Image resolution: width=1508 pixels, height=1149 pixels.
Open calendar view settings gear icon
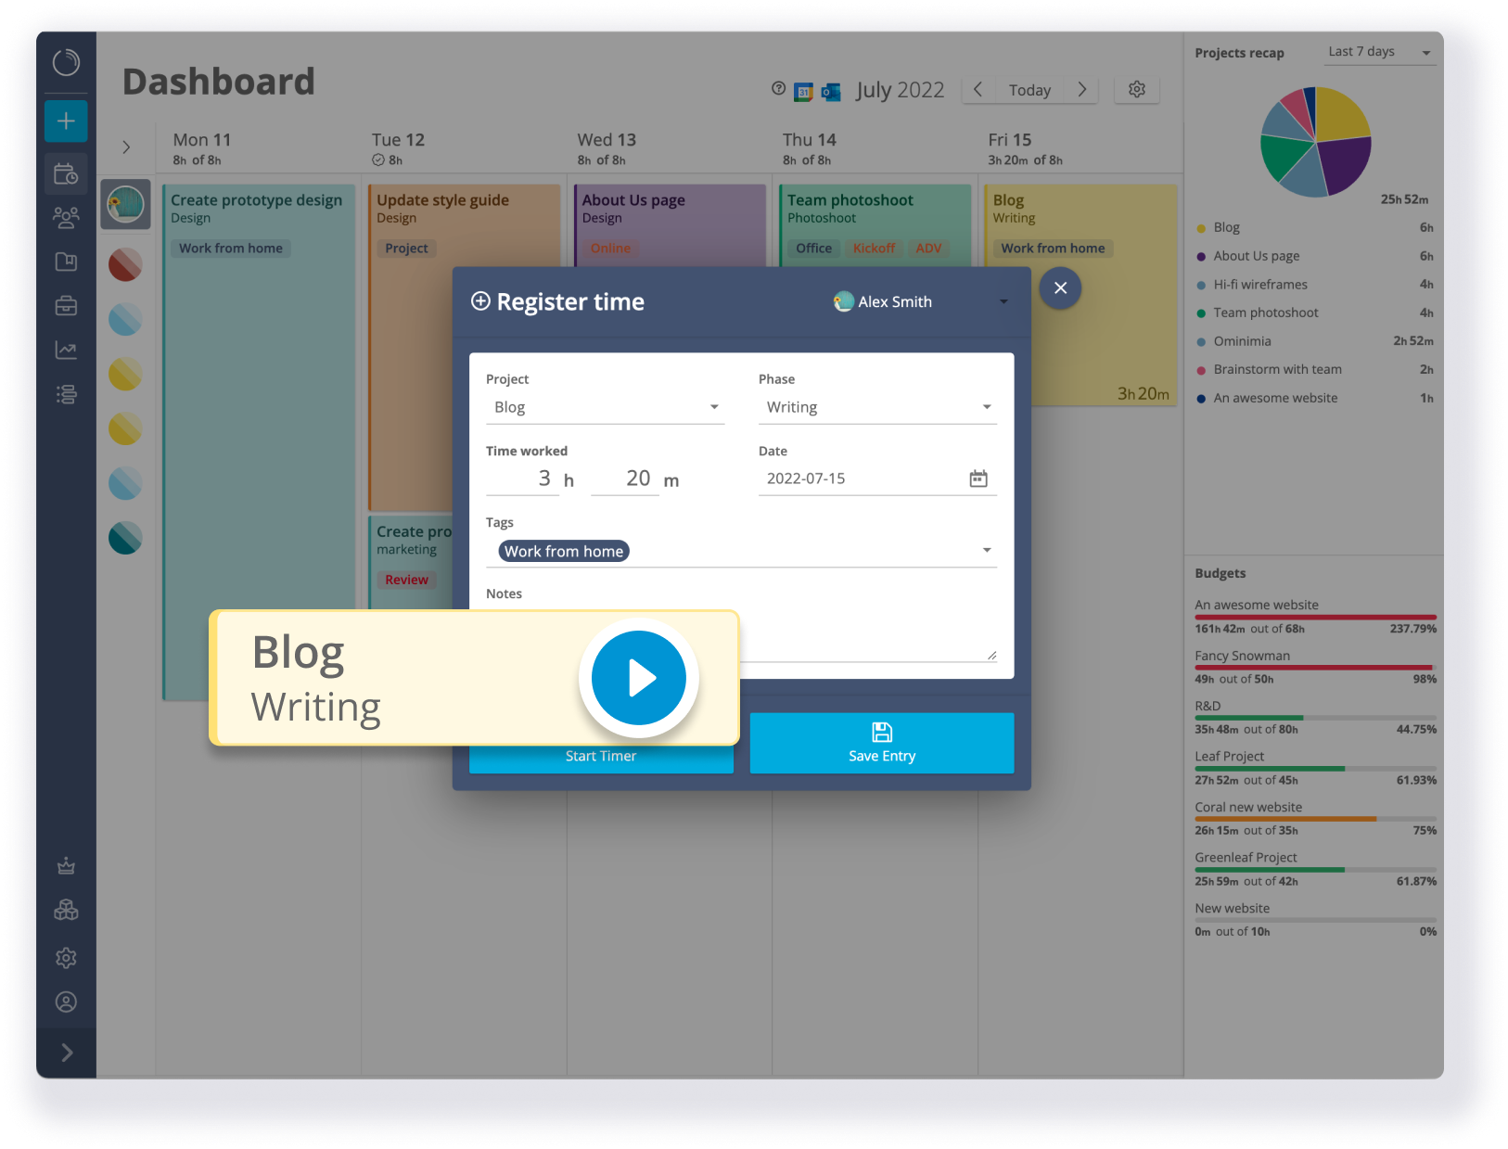tap(1136, 89)
